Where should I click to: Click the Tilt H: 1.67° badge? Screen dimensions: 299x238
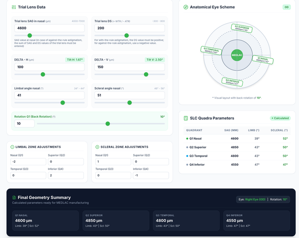[75, 60]
